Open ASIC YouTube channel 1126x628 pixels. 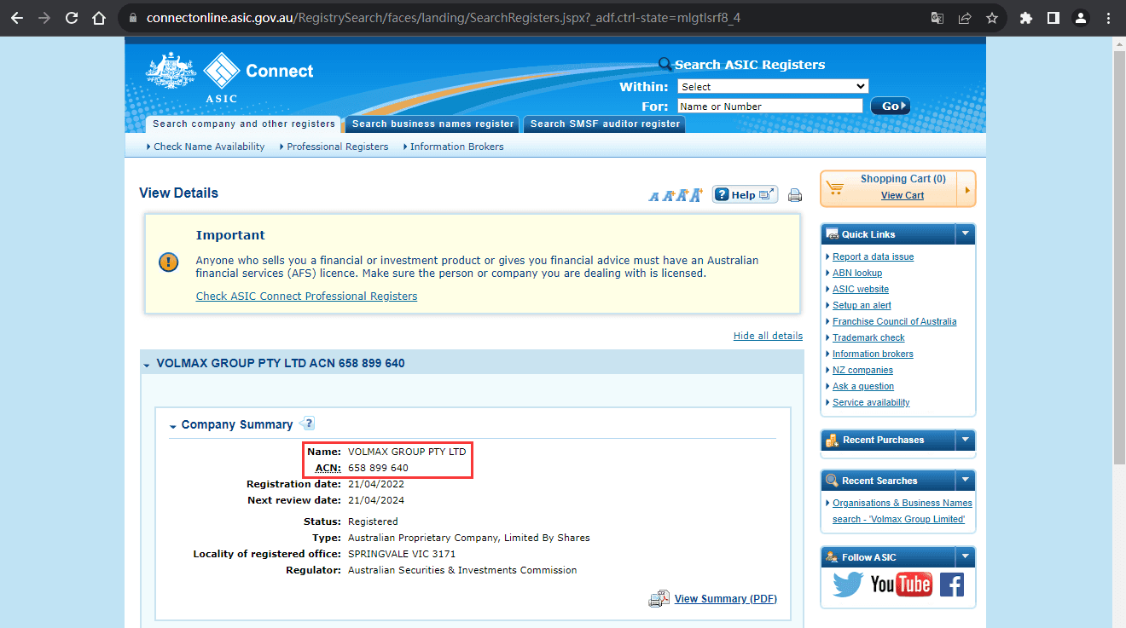click(901, 585)
